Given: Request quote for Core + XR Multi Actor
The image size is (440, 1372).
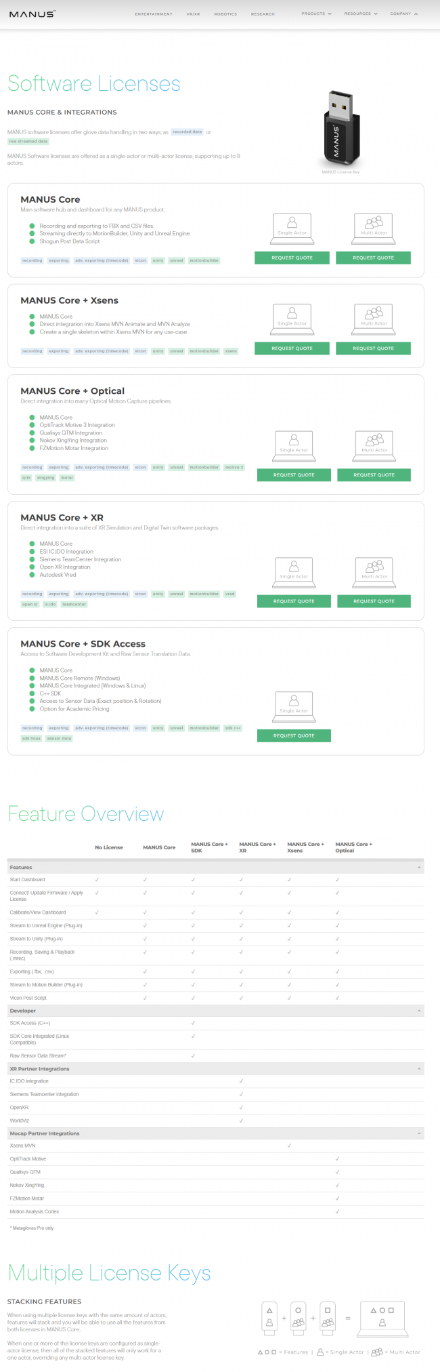Looking at the screenshot, I should pos(374,601).
